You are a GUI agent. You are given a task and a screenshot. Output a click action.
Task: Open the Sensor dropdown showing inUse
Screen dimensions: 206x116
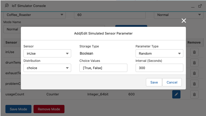click(x=47, y=53)
